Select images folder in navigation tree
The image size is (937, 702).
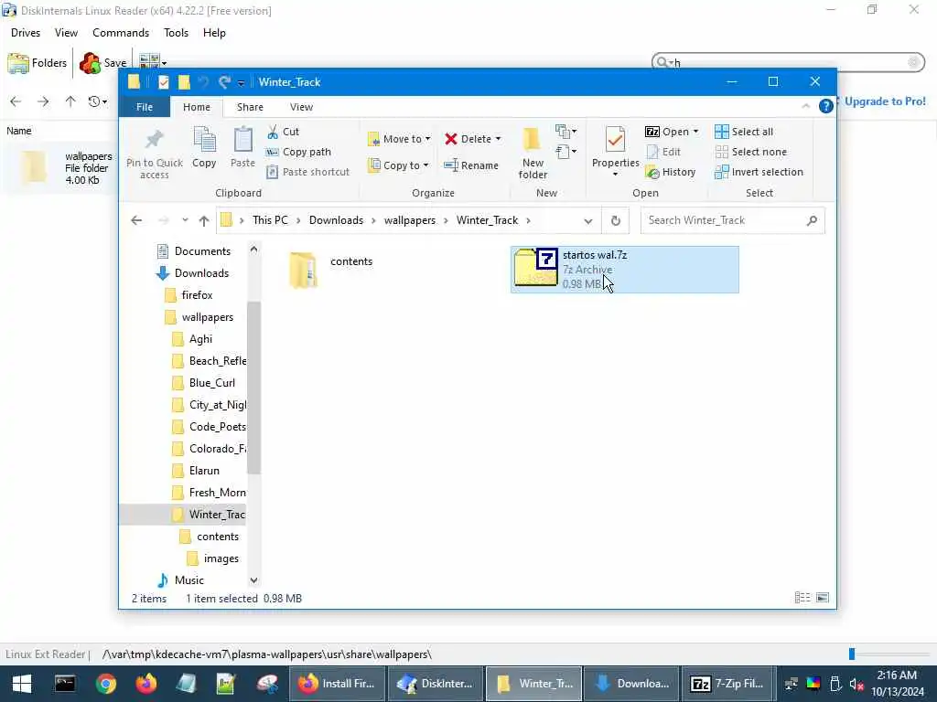(212, 558)
